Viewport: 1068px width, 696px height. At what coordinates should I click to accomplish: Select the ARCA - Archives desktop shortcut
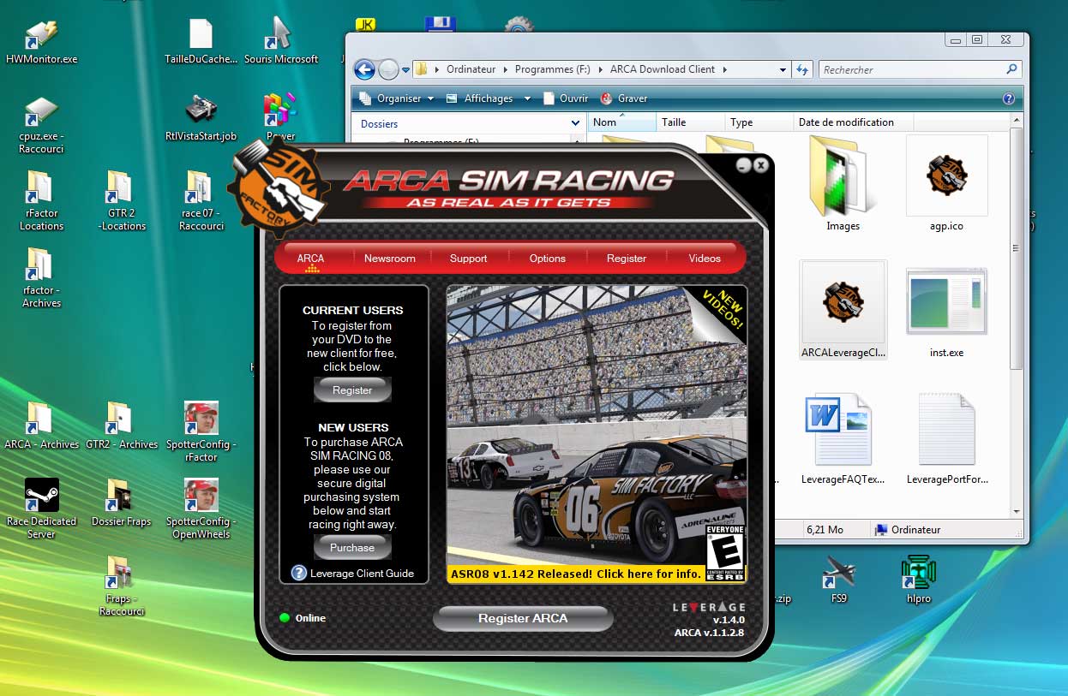point(41,425)
